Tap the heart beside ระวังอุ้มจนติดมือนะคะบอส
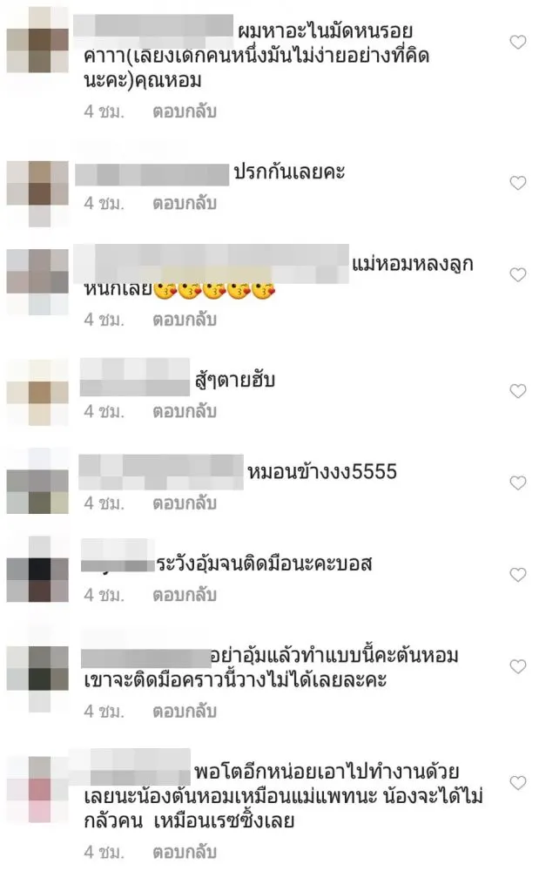Image resolution: width=539 pixels, height=871 pixels. click(x=517, y=575)
